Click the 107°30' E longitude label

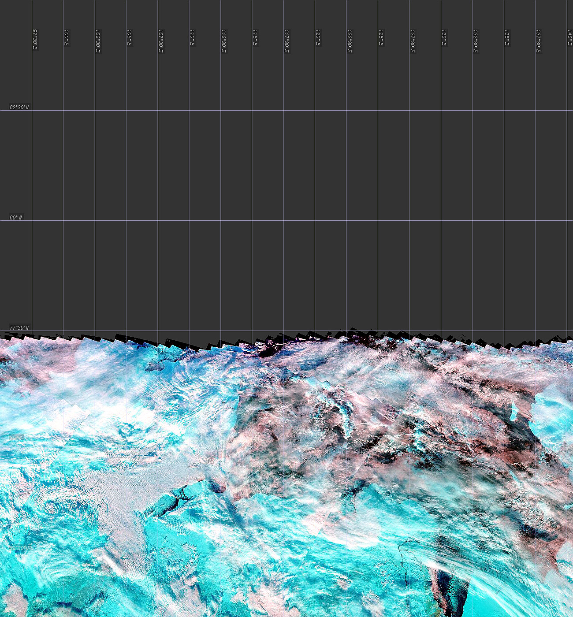click(x=161, y=41)
